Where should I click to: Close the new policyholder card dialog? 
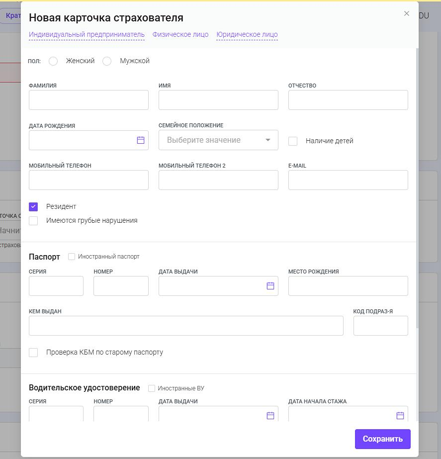pyautogui.click(x=407, y=14)
